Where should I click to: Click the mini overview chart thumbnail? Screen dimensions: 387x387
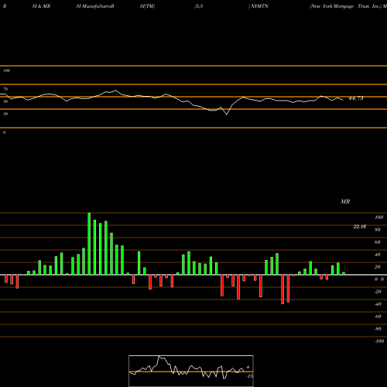tap(191, 371)
